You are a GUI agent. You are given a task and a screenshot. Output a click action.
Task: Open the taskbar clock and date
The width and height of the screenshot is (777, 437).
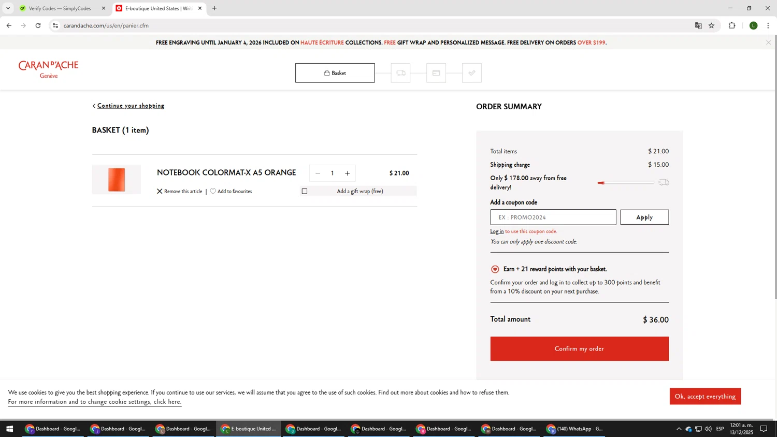click(x=741, y=429)
